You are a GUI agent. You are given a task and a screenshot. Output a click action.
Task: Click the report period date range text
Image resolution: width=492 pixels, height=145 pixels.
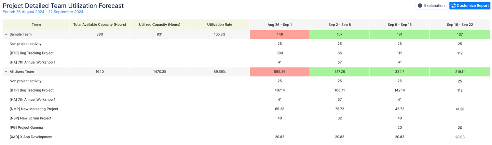tap(43, 12)
